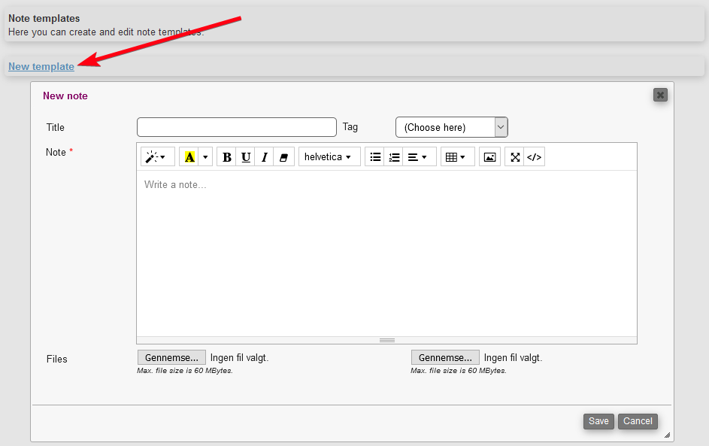The width and height of the screenshot is (709, 446).
Task: Switch editor to fullscreen mode
Action: (515, 157)
